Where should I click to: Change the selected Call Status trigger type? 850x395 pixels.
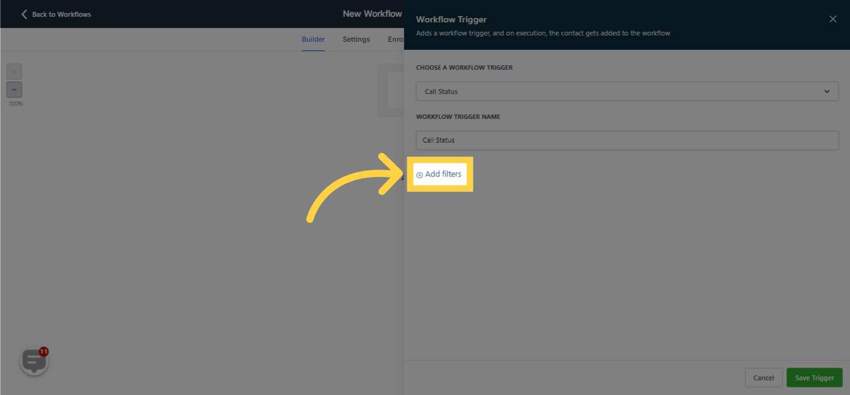click(626, 91)
